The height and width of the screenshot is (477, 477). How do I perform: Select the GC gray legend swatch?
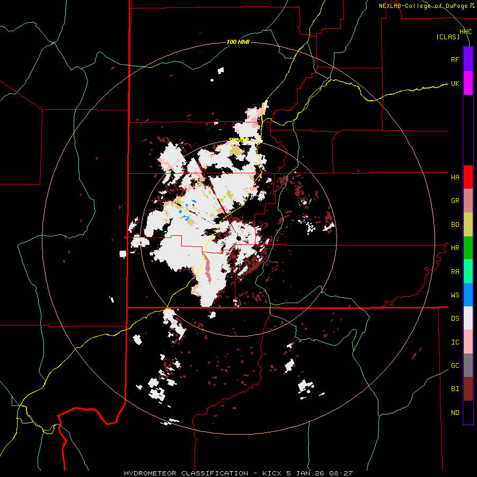(x=468, y=365)
